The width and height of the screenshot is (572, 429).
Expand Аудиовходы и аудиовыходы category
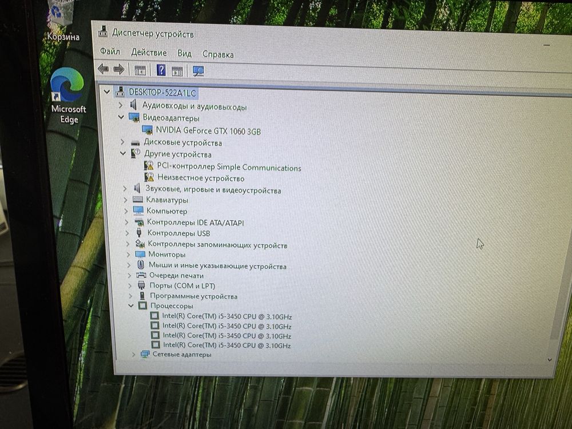[120, 105]
